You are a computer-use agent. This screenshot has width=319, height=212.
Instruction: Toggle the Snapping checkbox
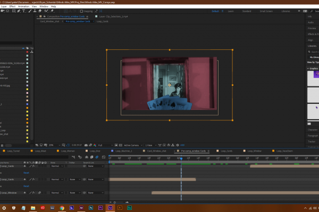tap(81, 11)
